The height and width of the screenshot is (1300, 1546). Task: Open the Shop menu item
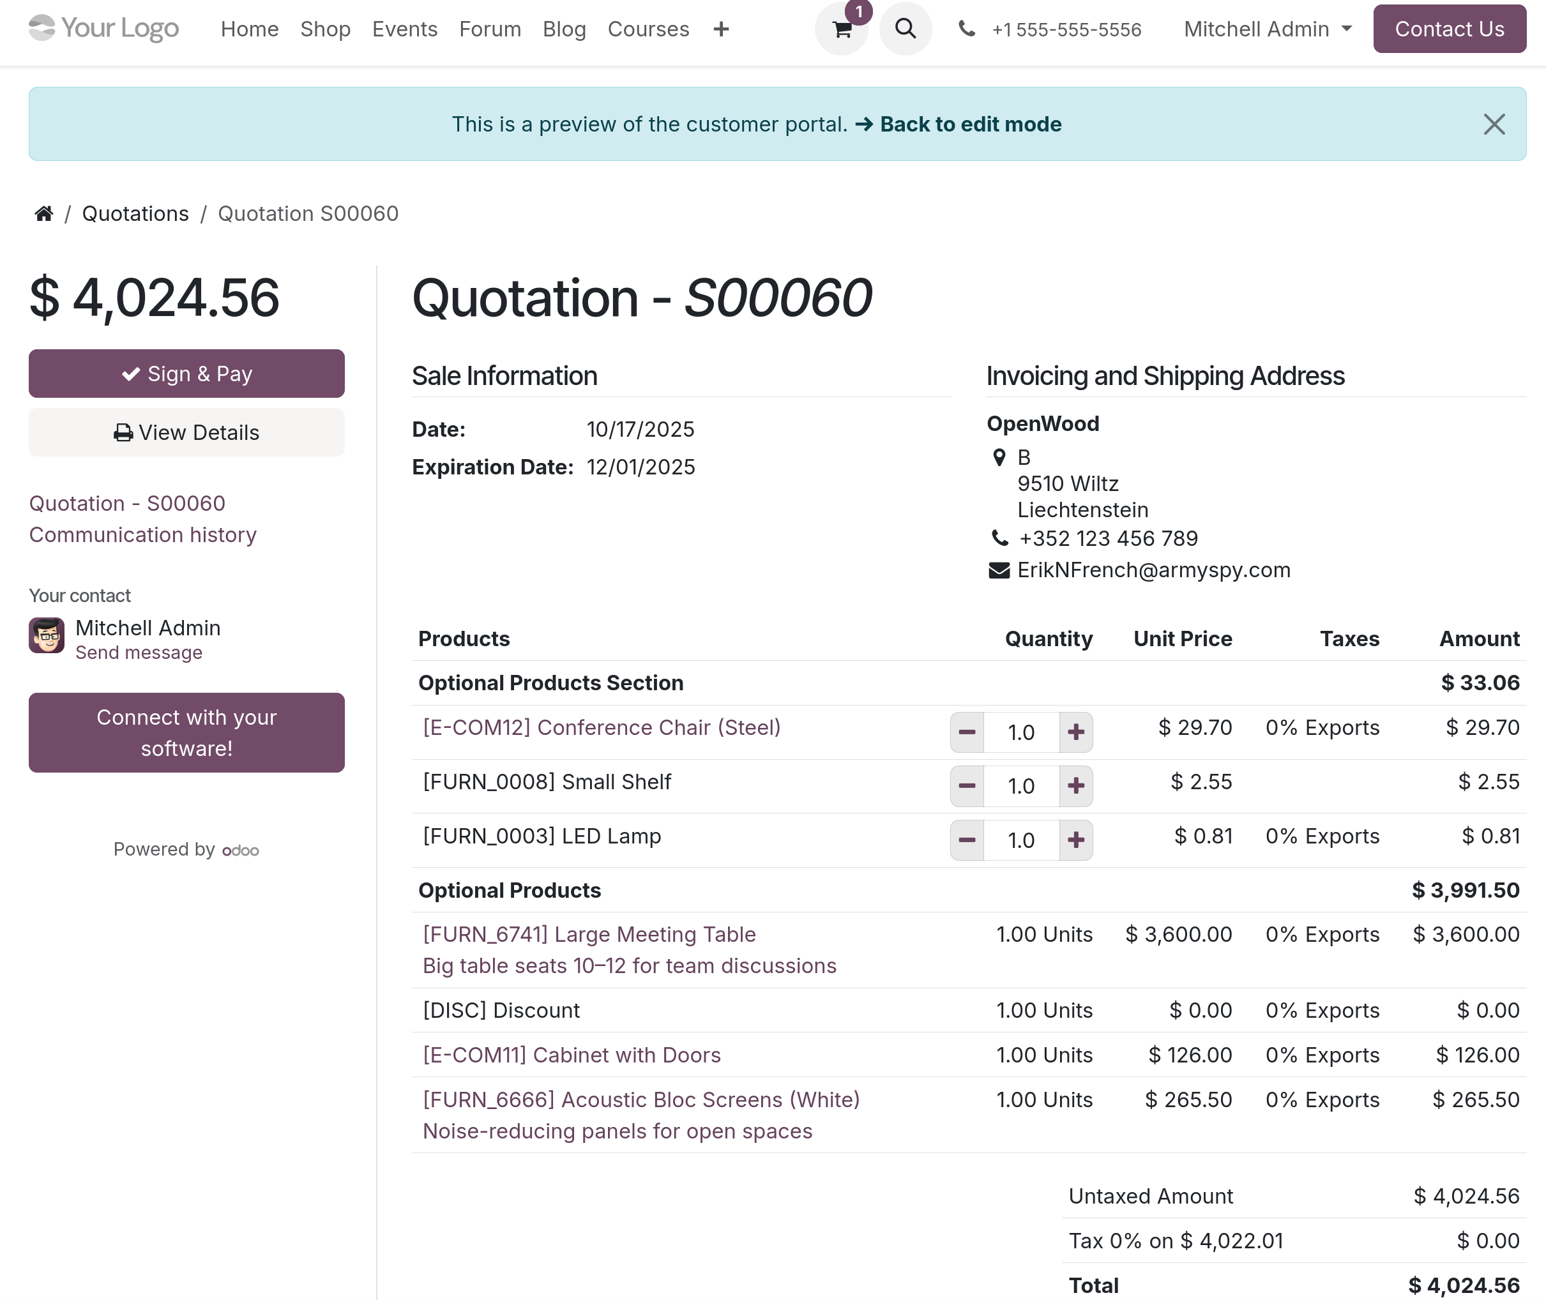tap(325, 29)
